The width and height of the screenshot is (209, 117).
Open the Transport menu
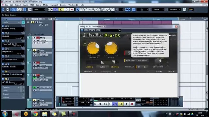[54, 5]
